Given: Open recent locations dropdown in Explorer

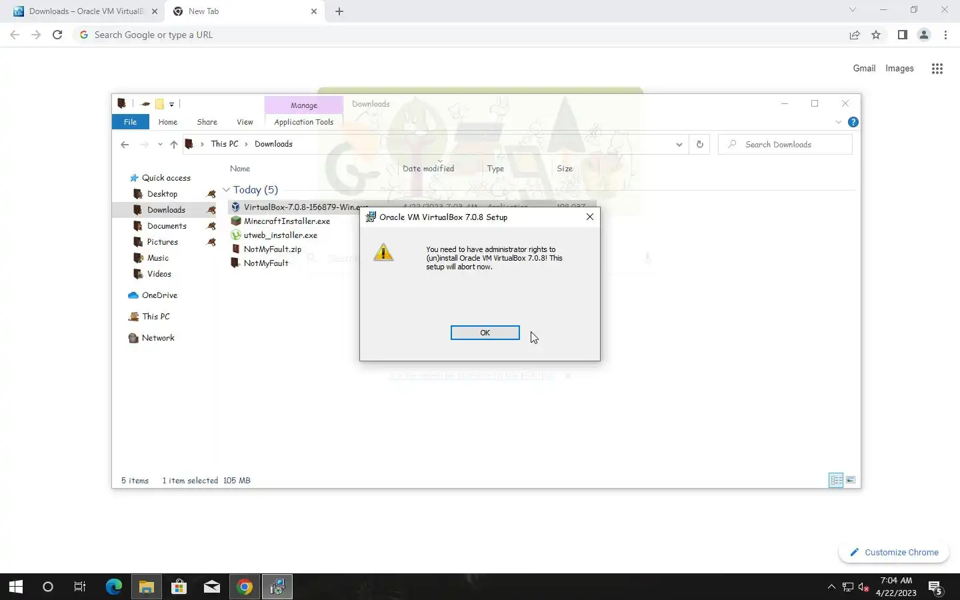Looking at the screenshot, I should [160, 144].
